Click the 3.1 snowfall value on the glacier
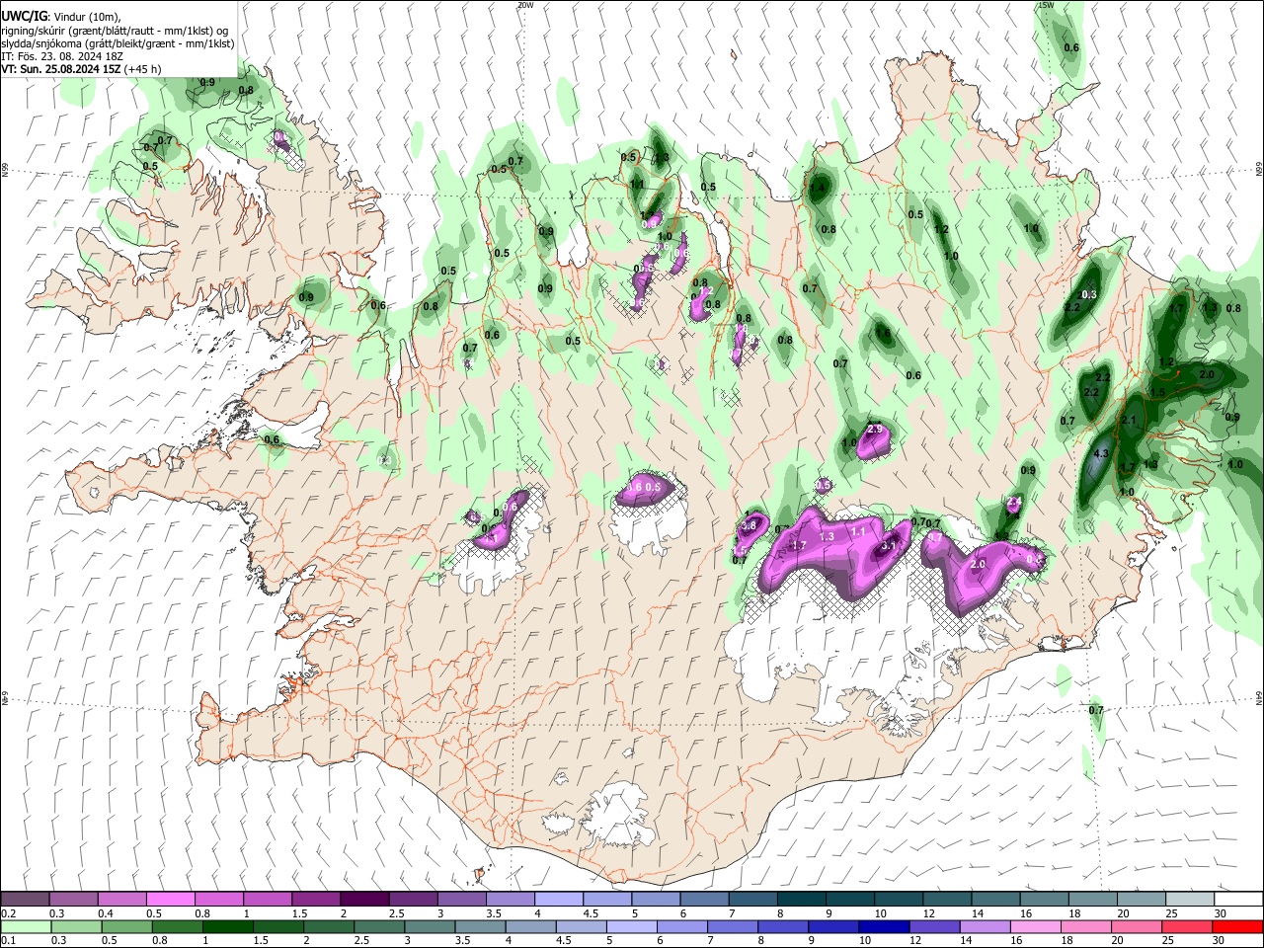Image resolution: width=1264 pixels, height=948 pixels. 888,546
